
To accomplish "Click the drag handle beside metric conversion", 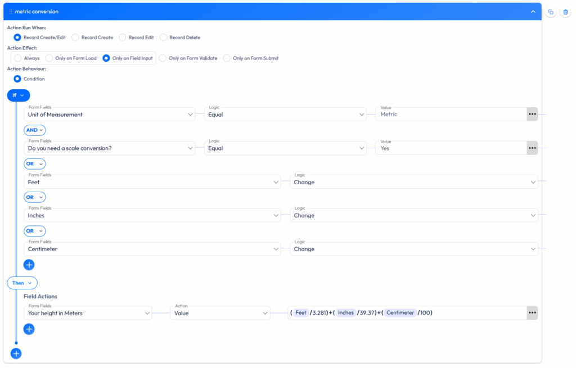I will [x=11, y=12].
